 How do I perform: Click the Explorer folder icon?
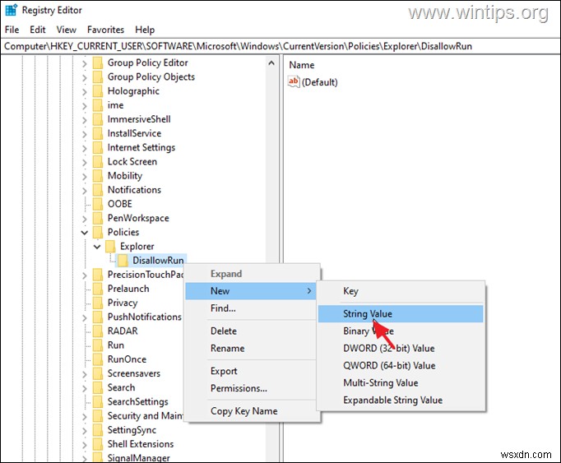coord(110,247)
